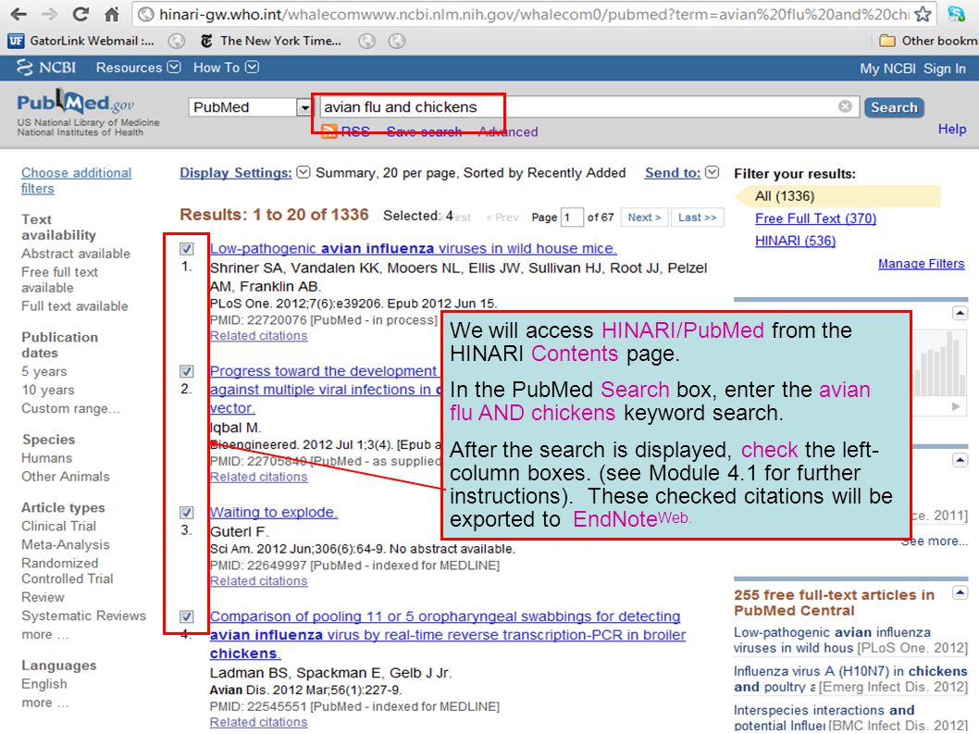Toggle checkbox for Progress toward the development citation

click(186, 371)
